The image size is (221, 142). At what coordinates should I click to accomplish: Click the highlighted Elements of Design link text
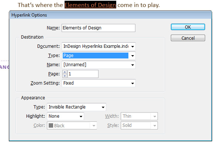(x=90, y=5)
